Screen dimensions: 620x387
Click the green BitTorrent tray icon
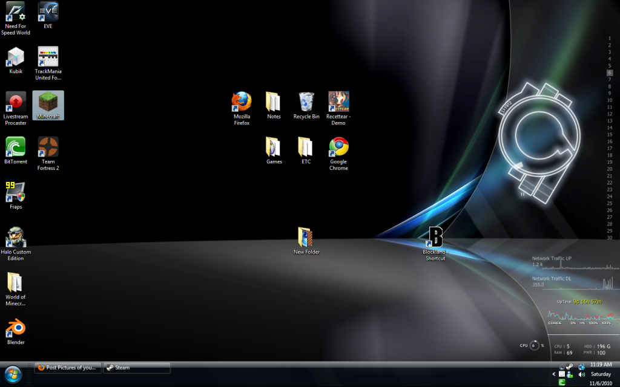click(562, 382)
